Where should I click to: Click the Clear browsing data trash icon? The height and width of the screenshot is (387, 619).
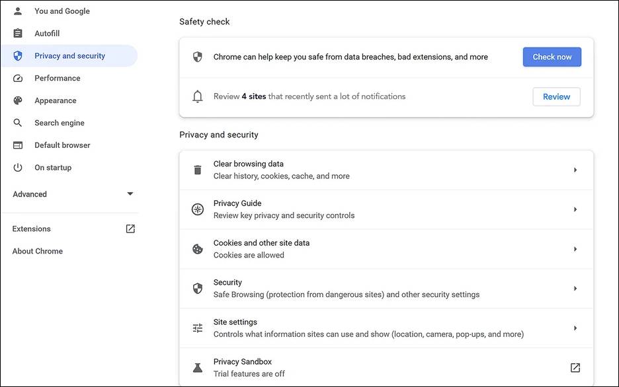(197, 170)
